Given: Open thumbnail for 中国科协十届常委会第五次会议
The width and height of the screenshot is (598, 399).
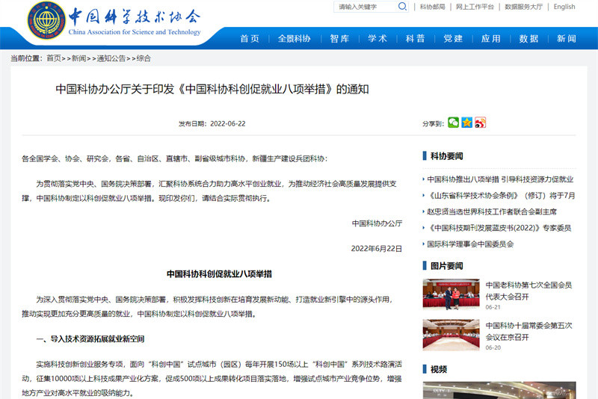Looking at the screenshot, I should click(451, 335).
